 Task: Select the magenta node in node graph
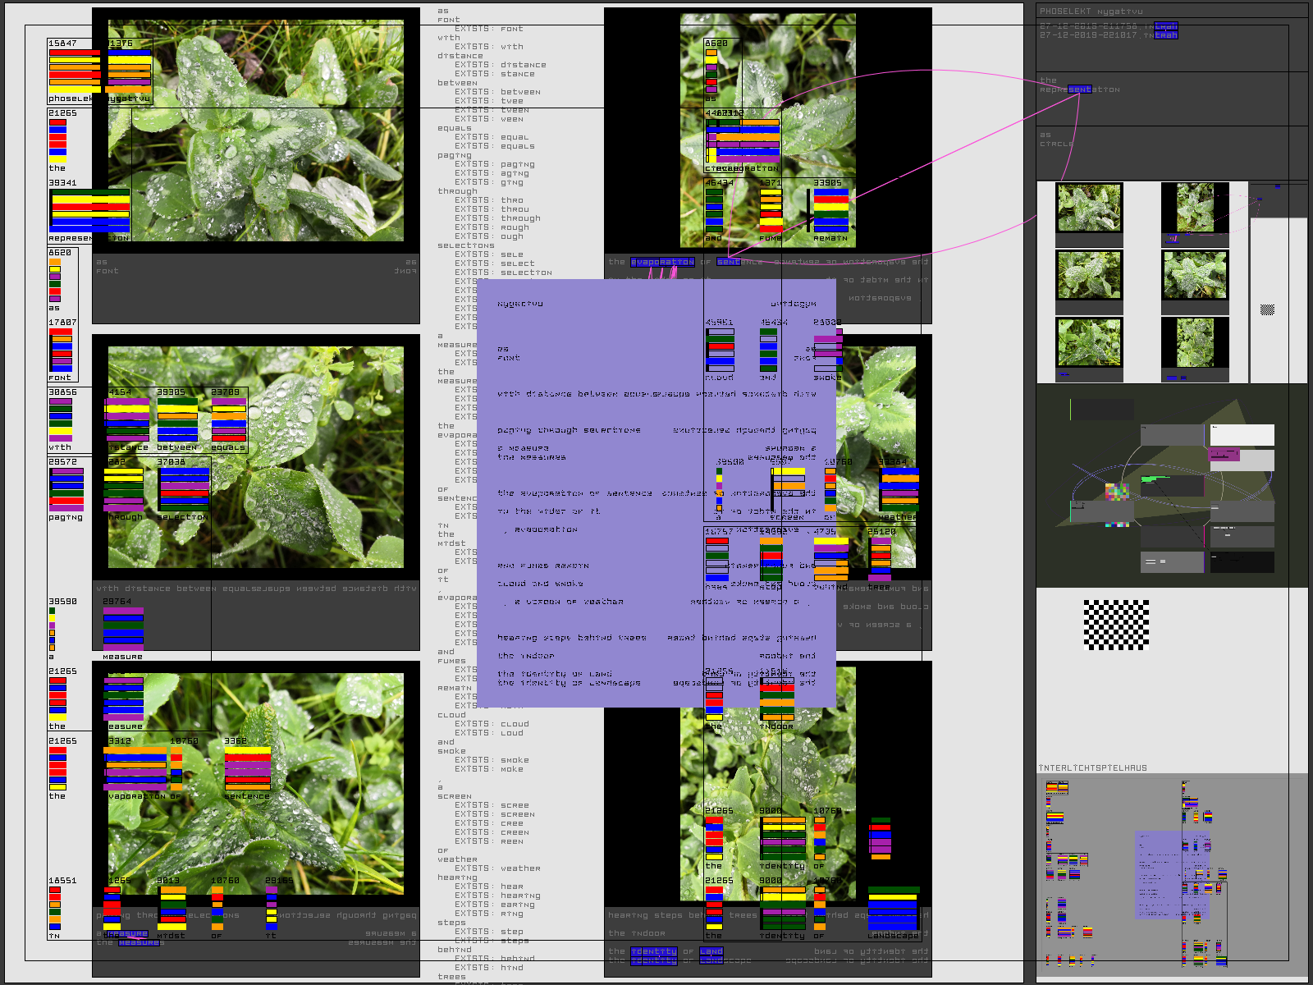click(x=1224, y=455)
